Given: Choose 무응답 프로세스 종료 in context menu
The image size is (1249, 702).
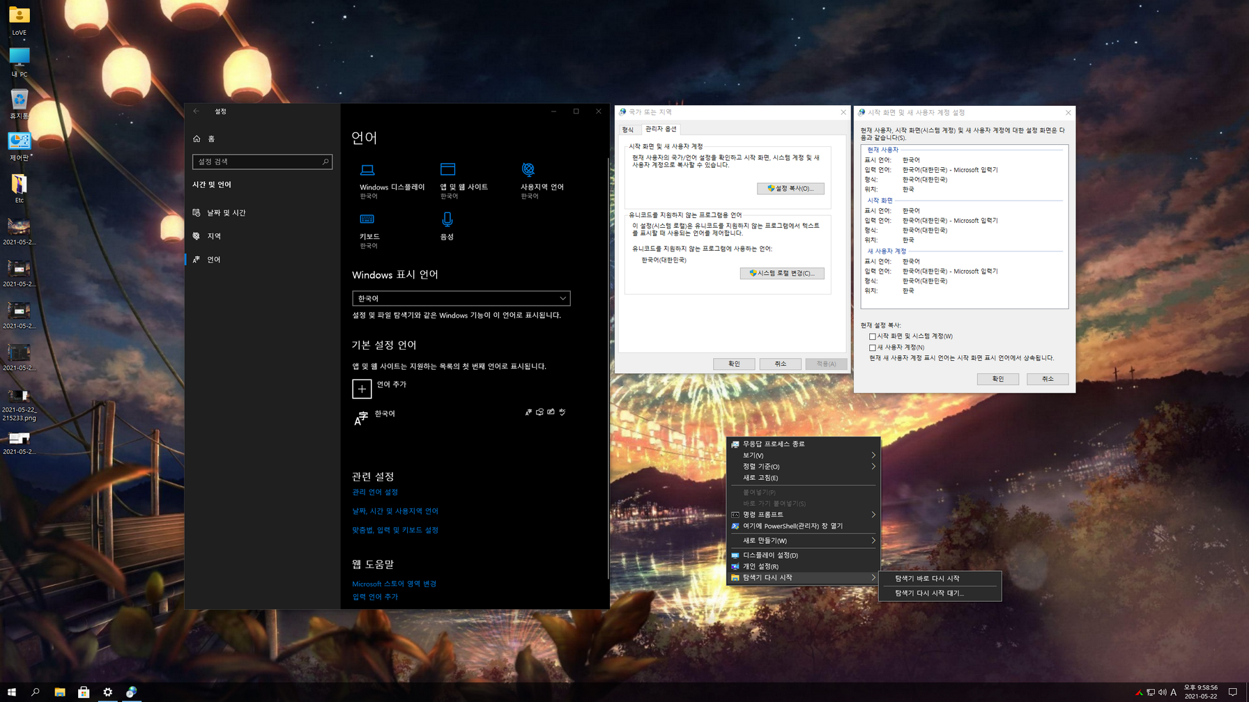Looking at the screenshot, I should (803, 444).
